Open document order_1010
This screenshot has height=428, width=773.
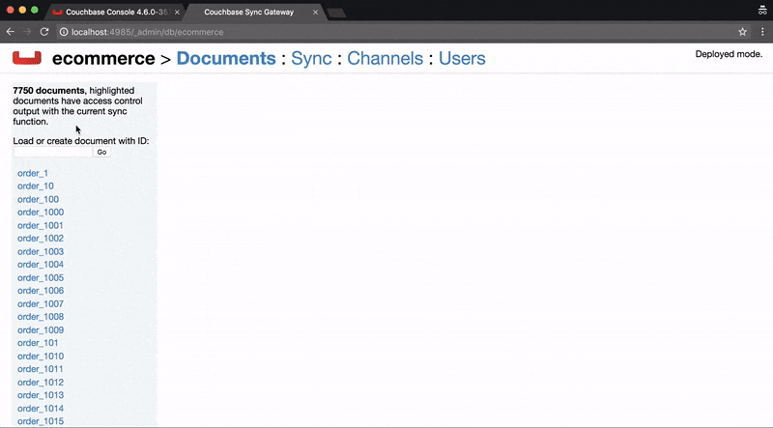coord(41,356)
